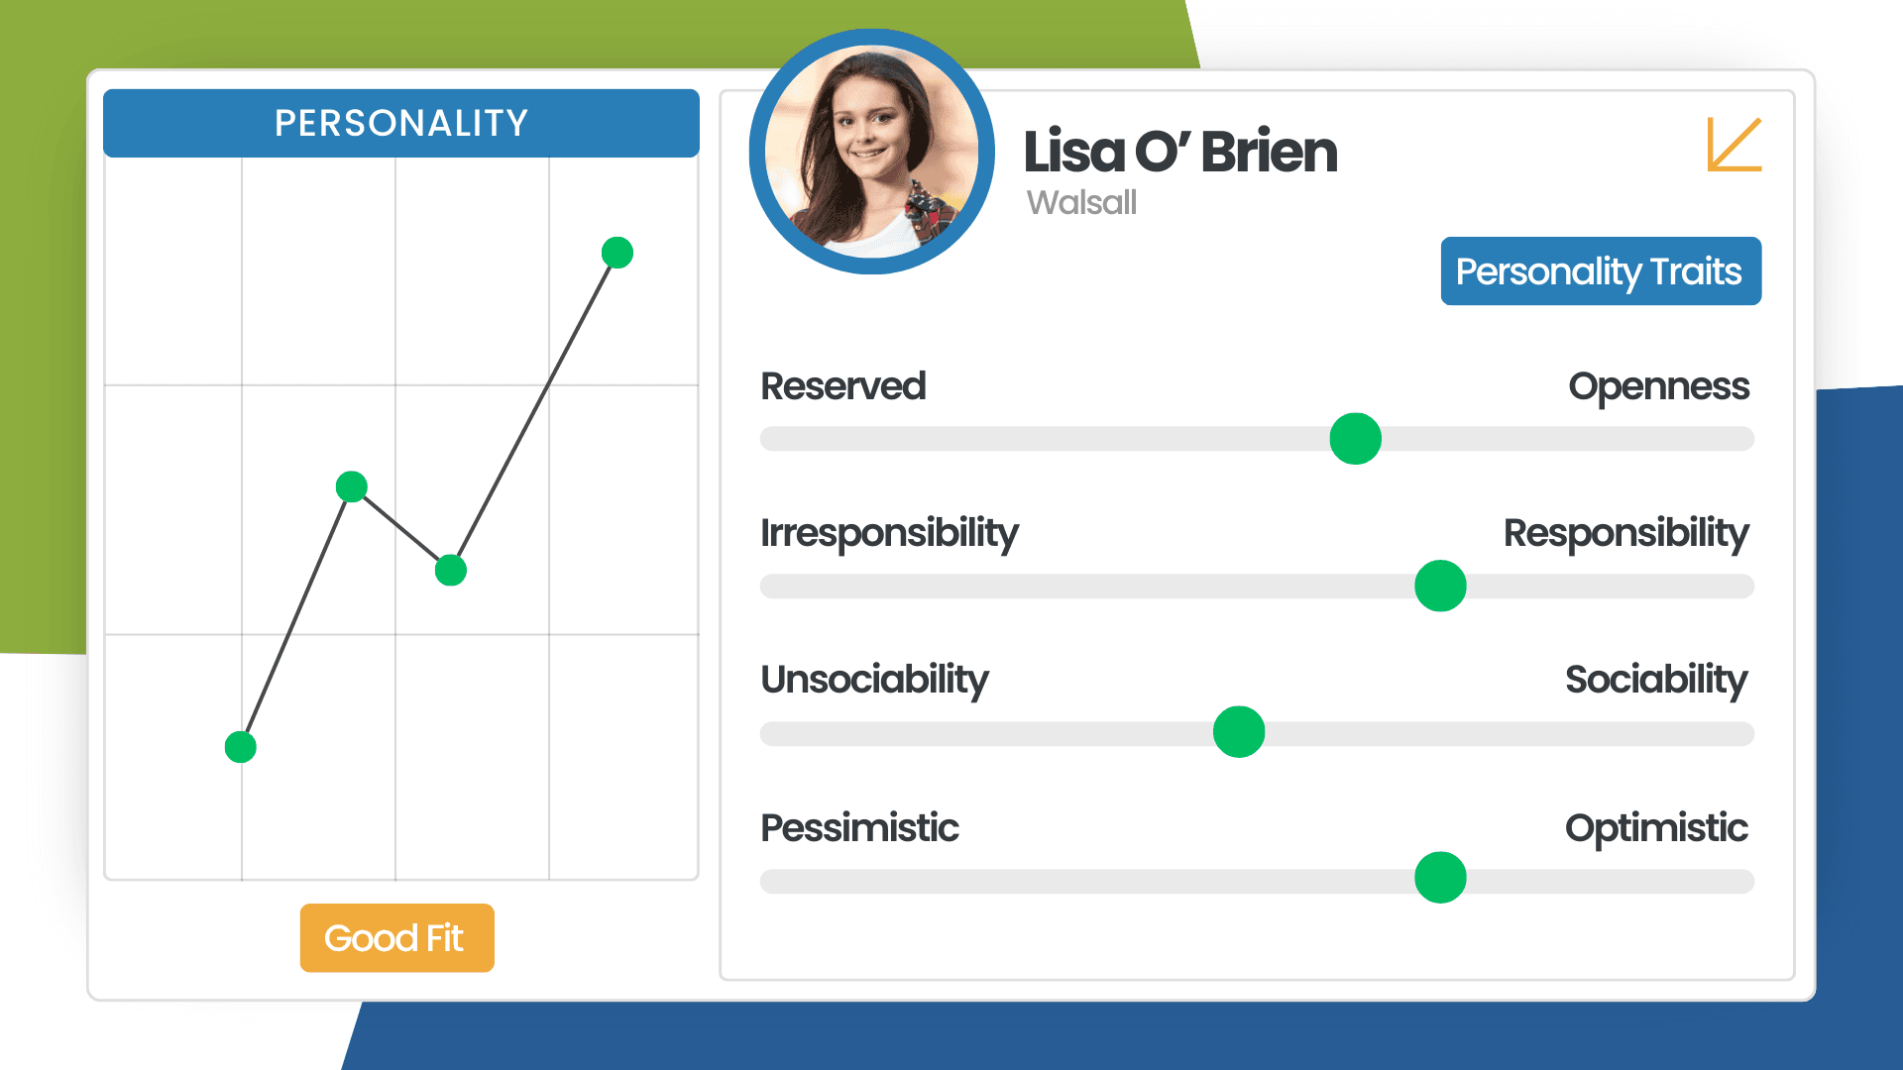Click Lisa O' Brien's profile photo
Viewport: 1903px width, 1070px height.
[x=872, y=152]
